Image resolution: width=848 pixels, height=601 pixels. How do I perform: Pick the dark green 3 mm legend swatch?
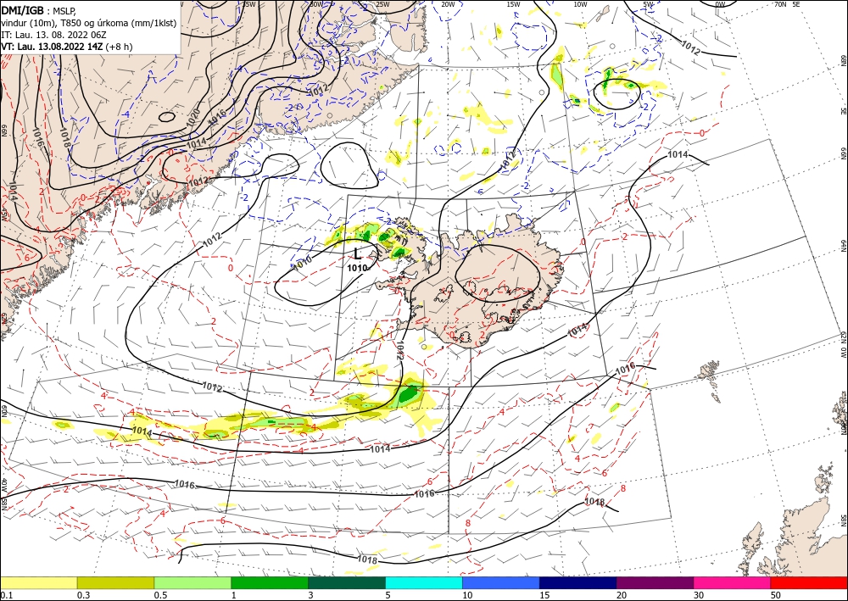tap(347, 582)
